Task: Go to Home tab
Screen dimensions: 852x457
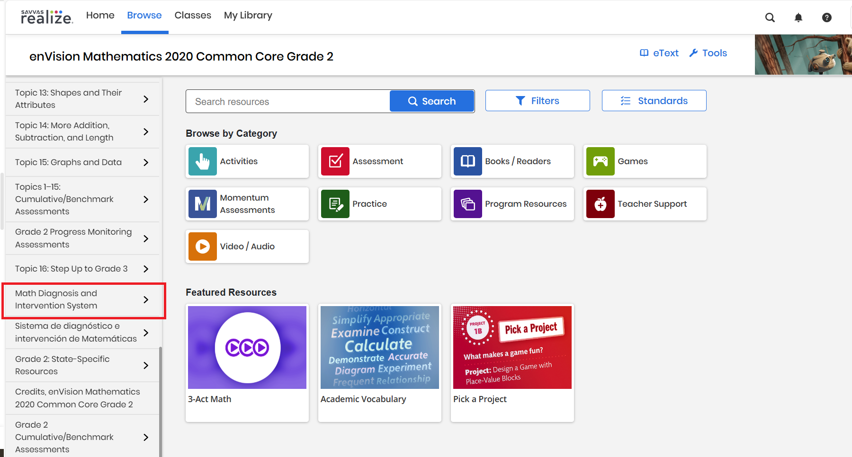Action: [x=100, y=15]
